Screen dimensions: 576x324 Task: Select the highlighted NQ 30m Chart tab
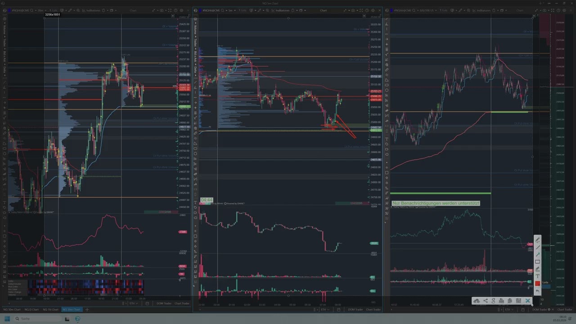click(x=72, y=310)
